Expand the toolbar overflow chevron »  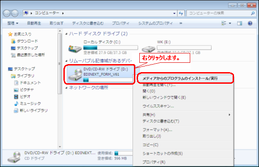click(181, 23)
